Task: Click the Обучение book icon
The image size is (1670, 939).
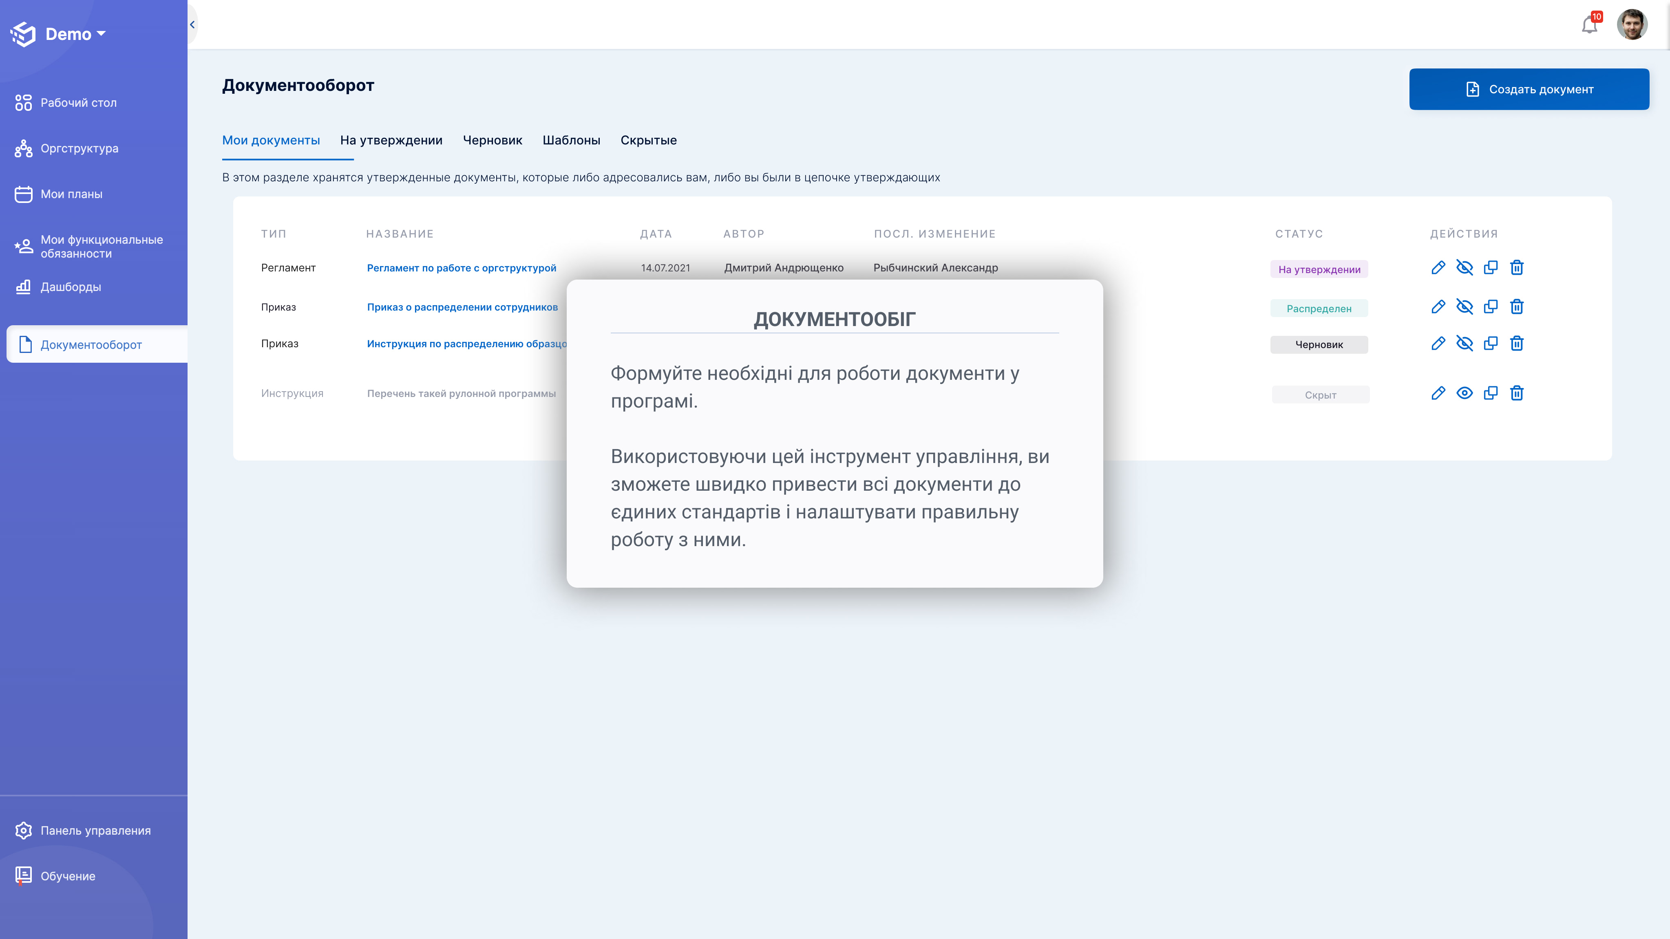Action: (23, 875)
